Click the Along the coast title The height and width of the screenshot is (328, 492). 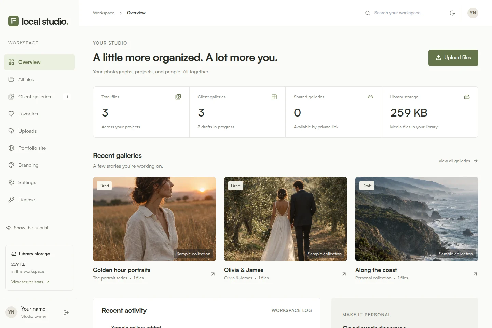[376, 270]
